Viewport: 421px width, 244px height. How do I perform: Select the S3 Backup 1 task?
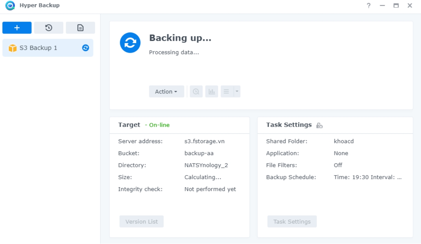(38, 48)
